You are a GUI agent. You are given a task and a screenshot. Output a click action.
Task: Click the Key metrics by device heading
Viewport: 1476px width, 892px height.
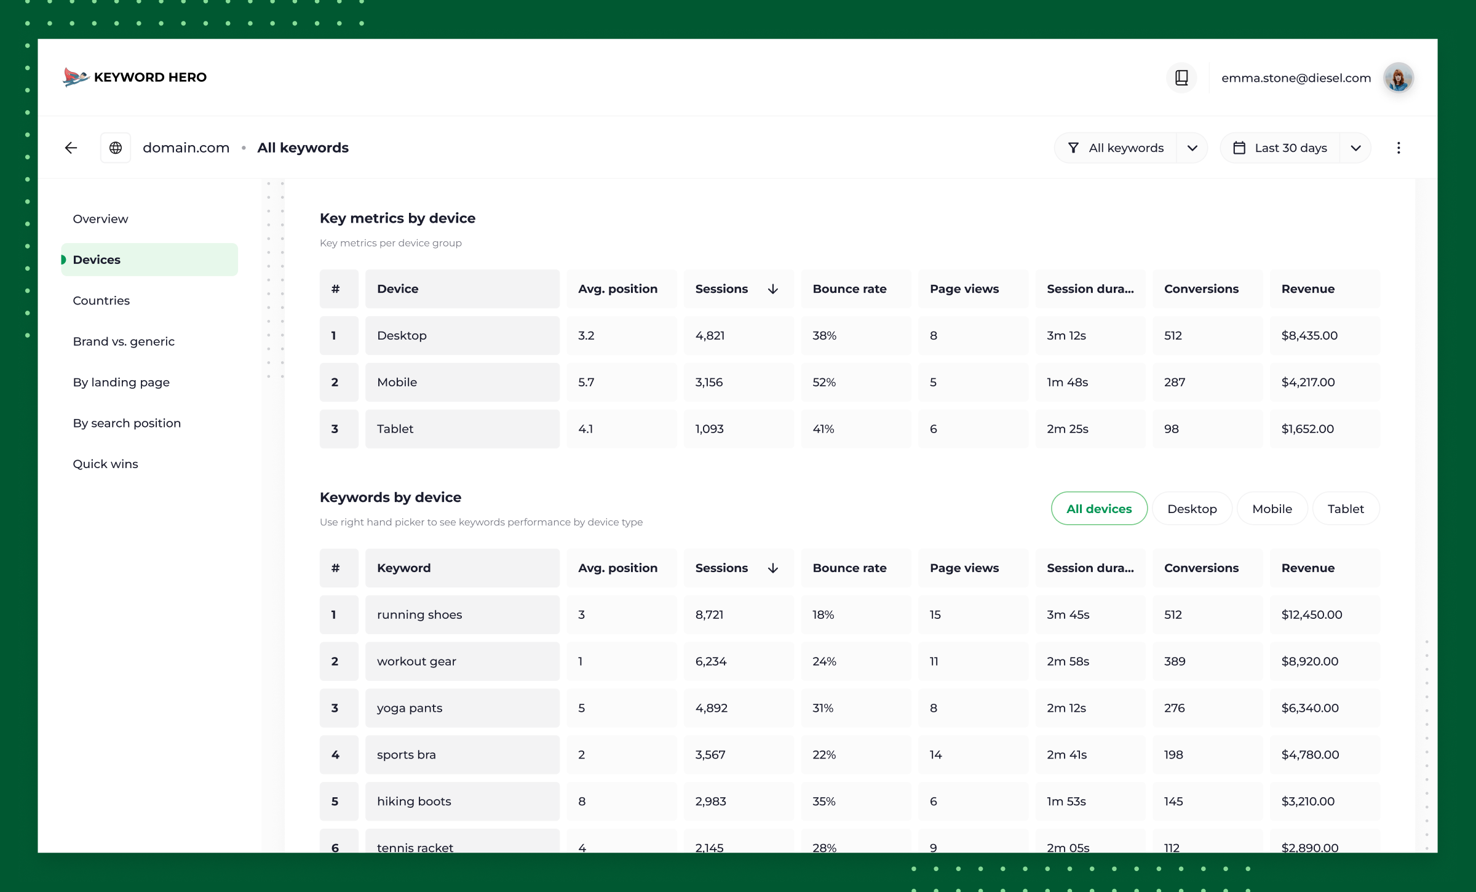pyautogui.click(x=397, y=218)
